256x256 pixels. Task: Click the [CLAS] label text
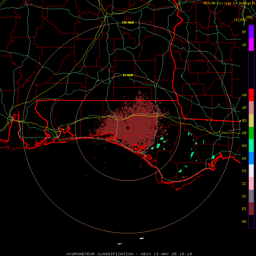point(240,20)
